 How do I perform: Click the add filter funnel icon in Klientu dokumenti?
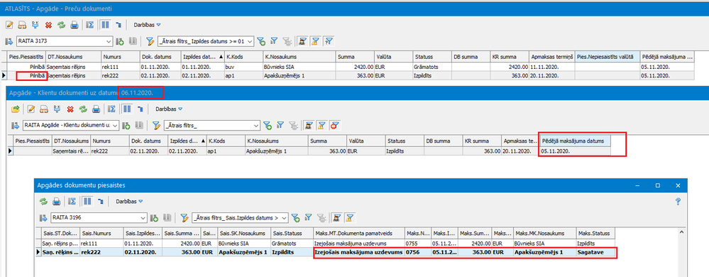[x=268, y=125]
